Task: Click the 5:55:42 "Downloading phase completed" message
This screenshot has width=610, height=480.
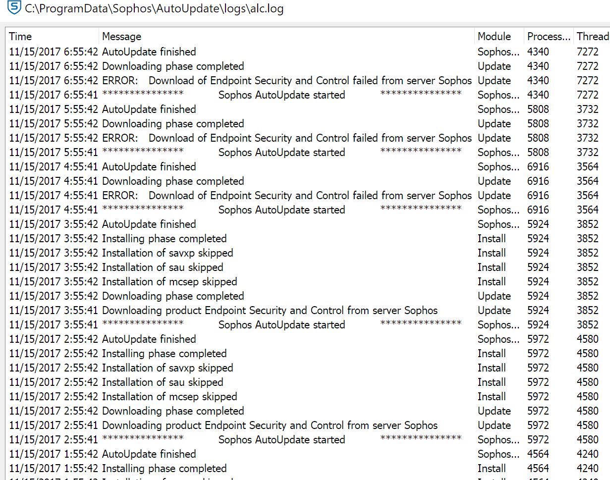Action: (173, 123)
